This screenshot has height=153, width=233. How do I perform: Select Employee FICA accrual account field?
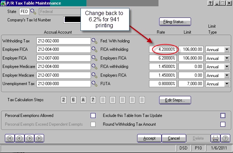63,49
